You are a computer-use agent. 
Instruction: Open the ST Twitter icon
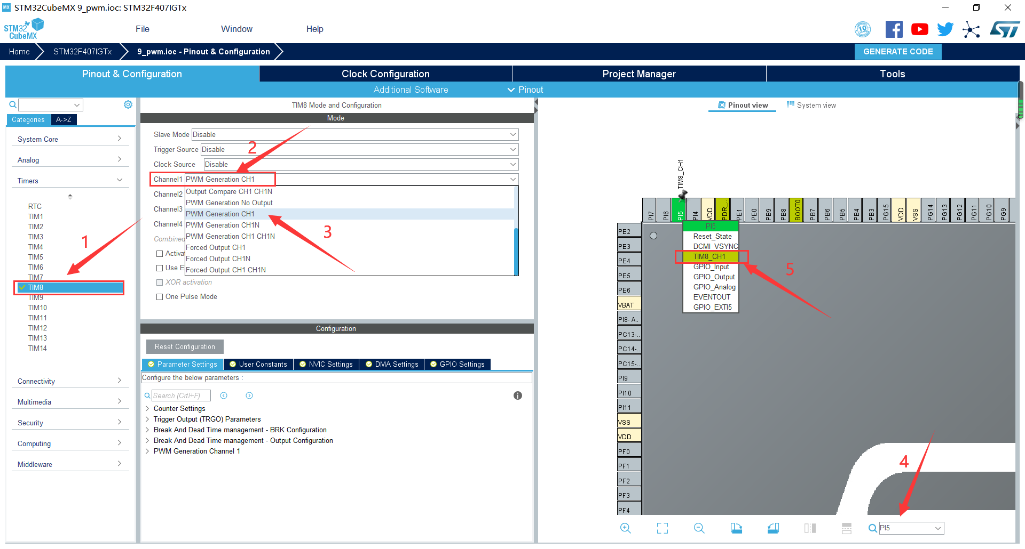click(945, 29)
